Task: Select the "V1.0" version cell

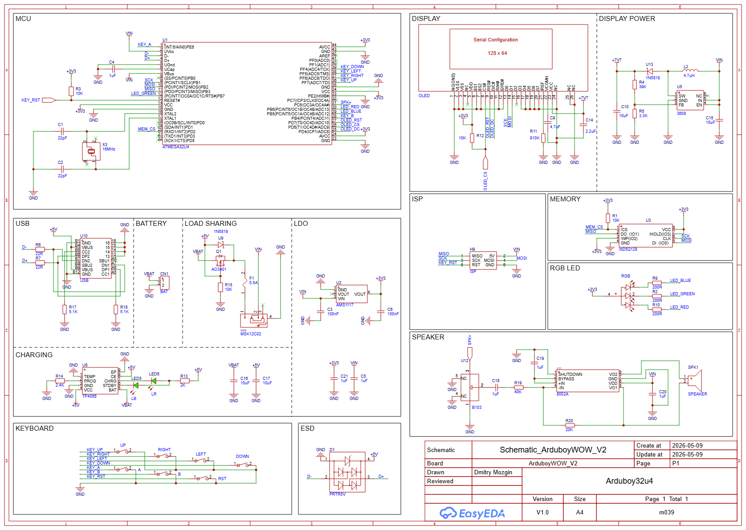Action: (542, 512)
